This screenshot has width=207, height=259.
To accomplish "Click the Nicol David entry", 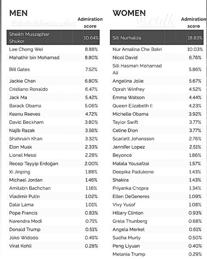I will point(125,57).
